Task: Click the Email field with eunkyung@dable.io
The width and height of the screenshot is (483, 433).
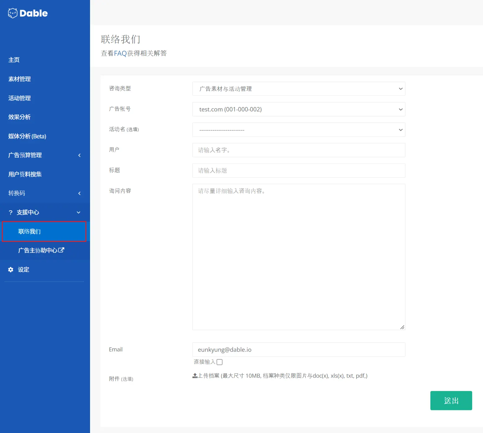Action: tap(299, 349)
